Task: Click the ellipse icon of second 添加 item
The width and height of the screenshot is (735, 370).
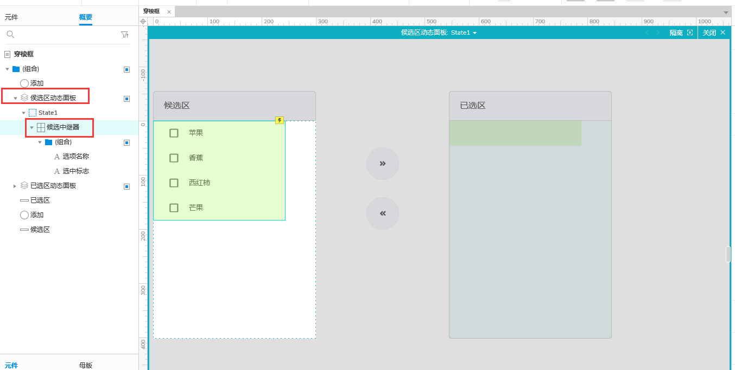Action: (x=24, y=215)
